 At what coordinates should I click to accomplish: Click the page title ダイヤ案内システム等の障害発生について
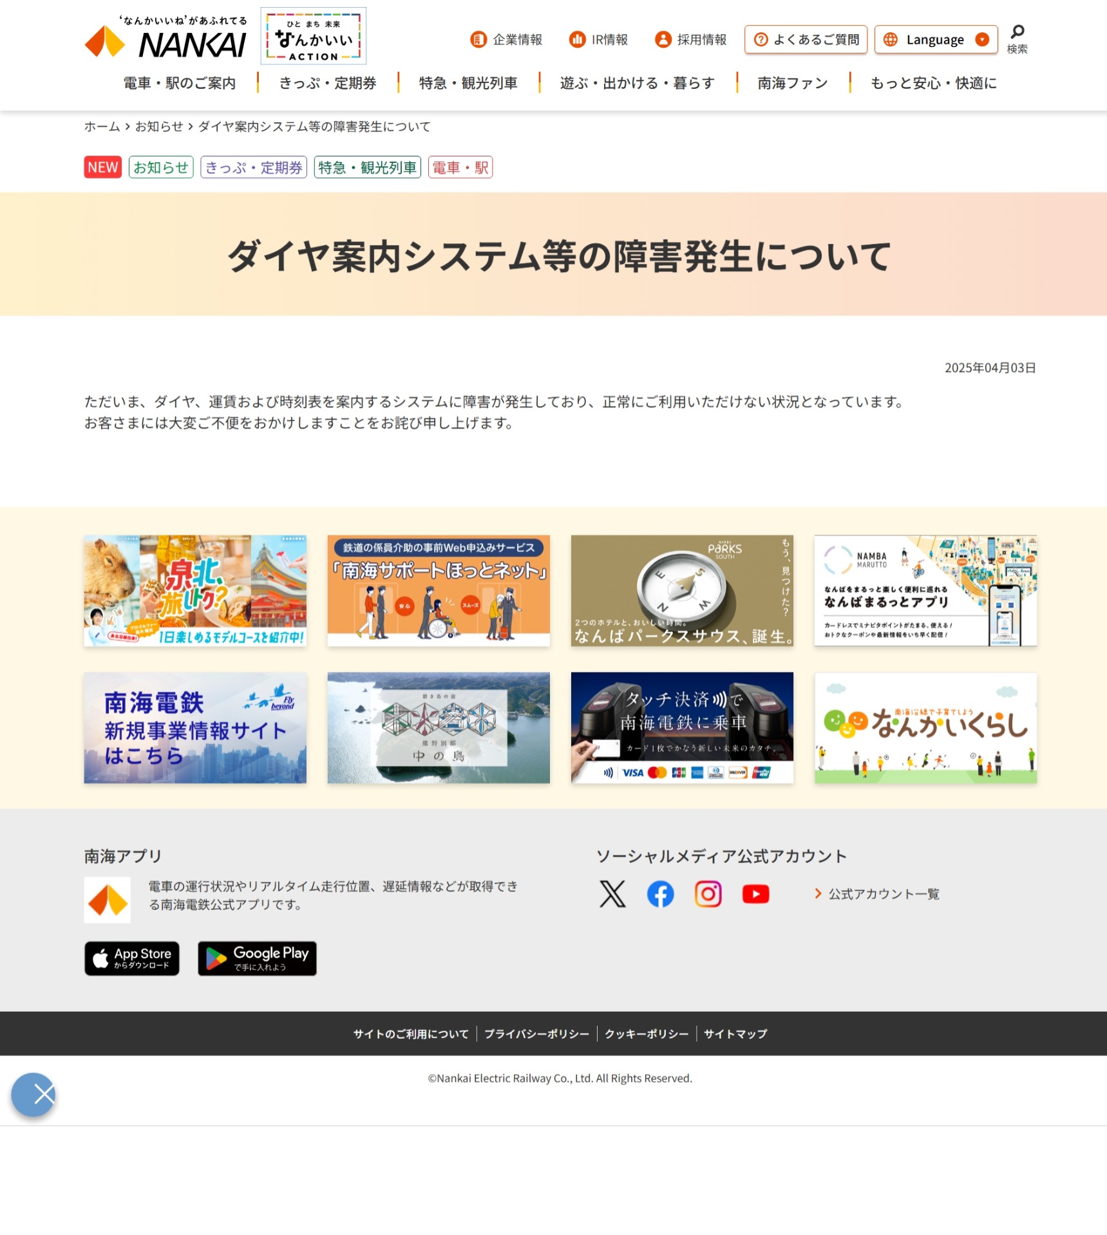(559, 255)
